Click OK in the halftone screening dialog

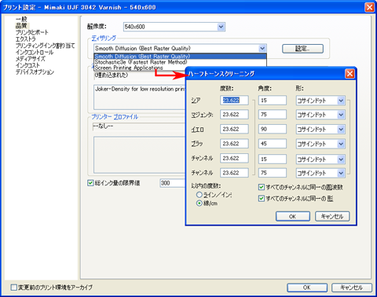(293, 216)
